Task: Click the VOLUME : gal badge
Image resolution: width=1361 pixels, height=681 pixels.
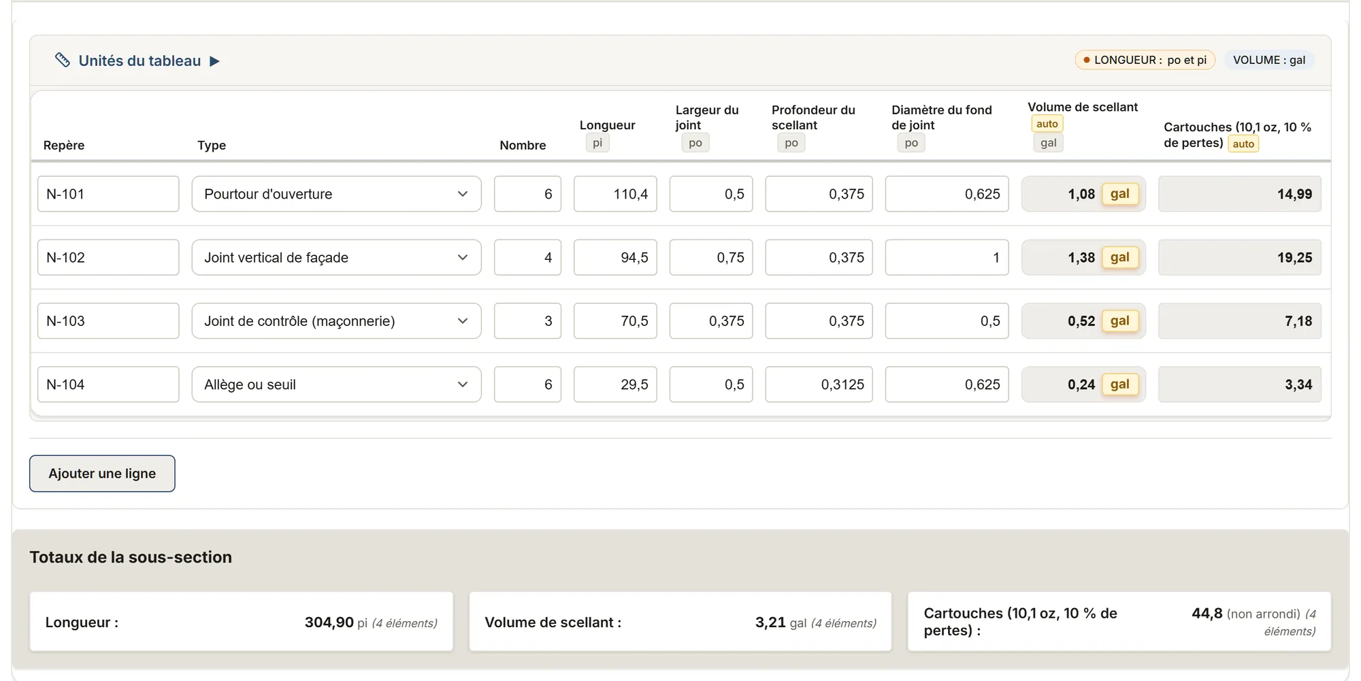Action: click(1269, 60)
